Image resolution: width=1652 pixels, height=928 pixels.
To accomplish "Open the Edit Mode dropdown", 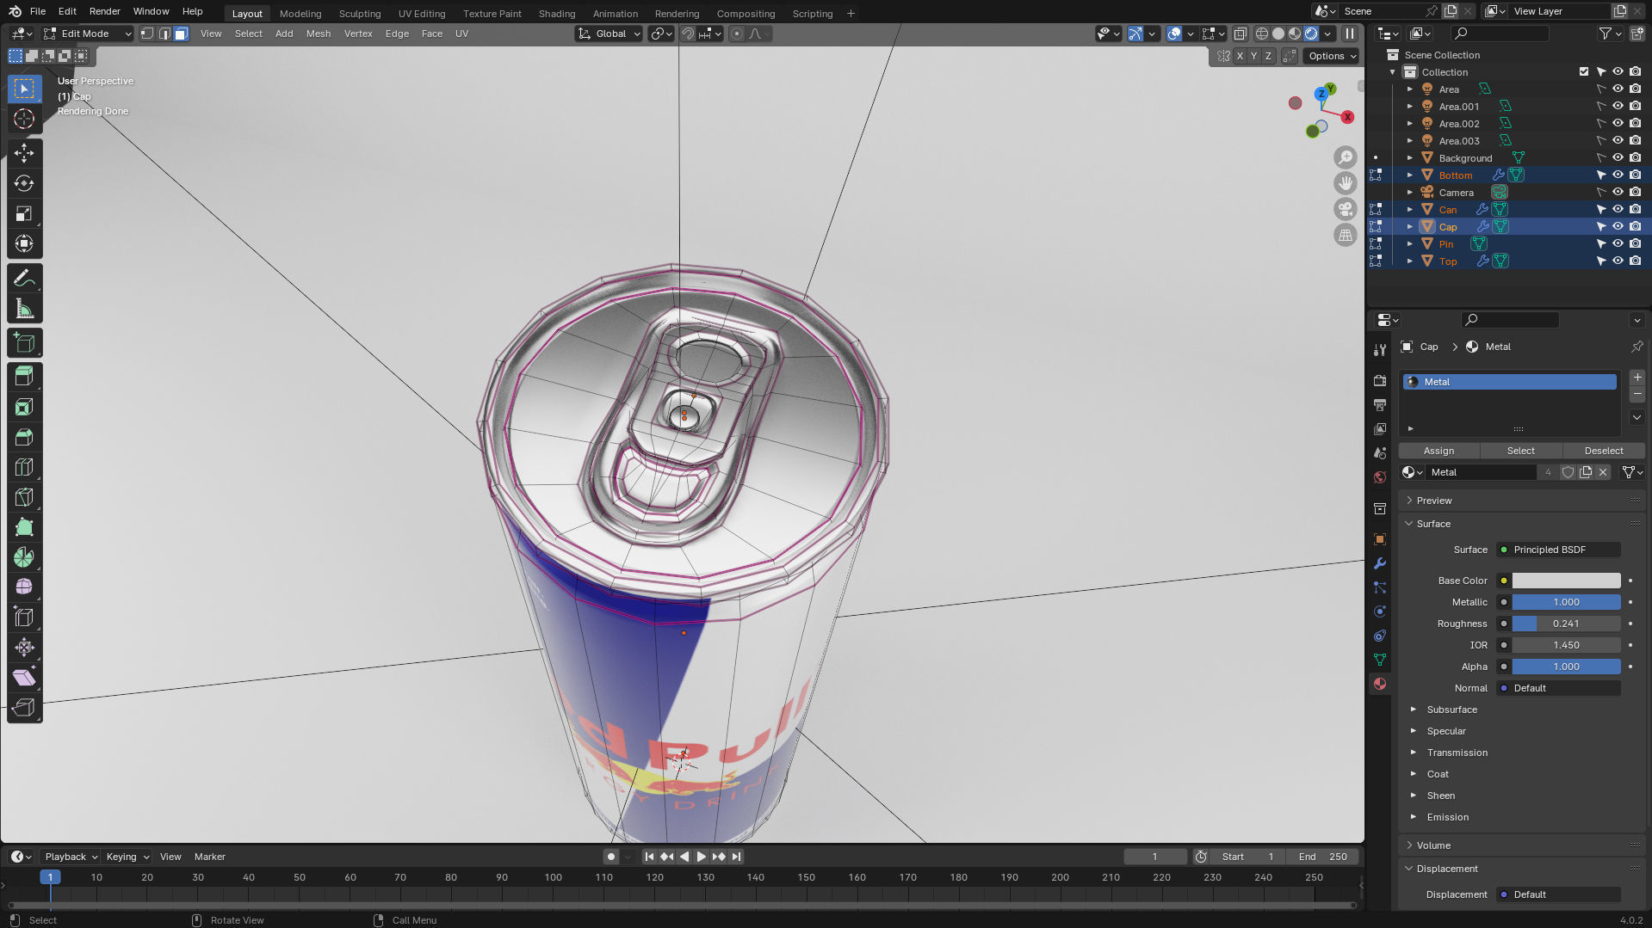I will click(87, 34).
